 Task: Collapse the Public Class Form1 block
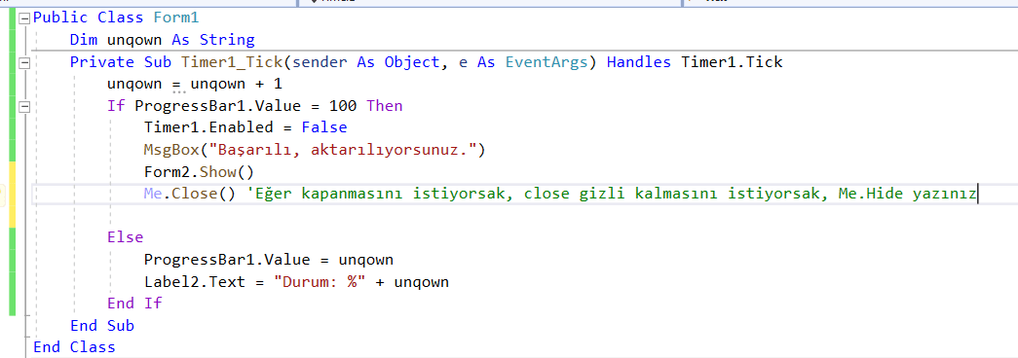24,18
